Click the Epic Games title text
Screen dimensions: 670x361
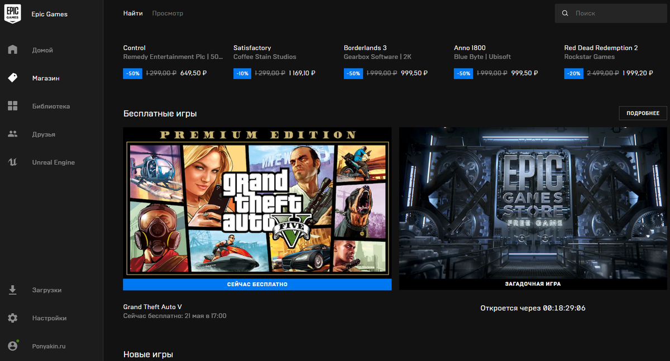point(49,14)
